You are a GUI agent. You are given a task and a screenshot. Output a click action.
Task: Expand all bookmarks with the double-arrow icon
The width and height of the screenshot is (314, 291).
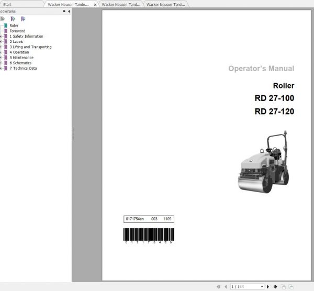(64, 11)
